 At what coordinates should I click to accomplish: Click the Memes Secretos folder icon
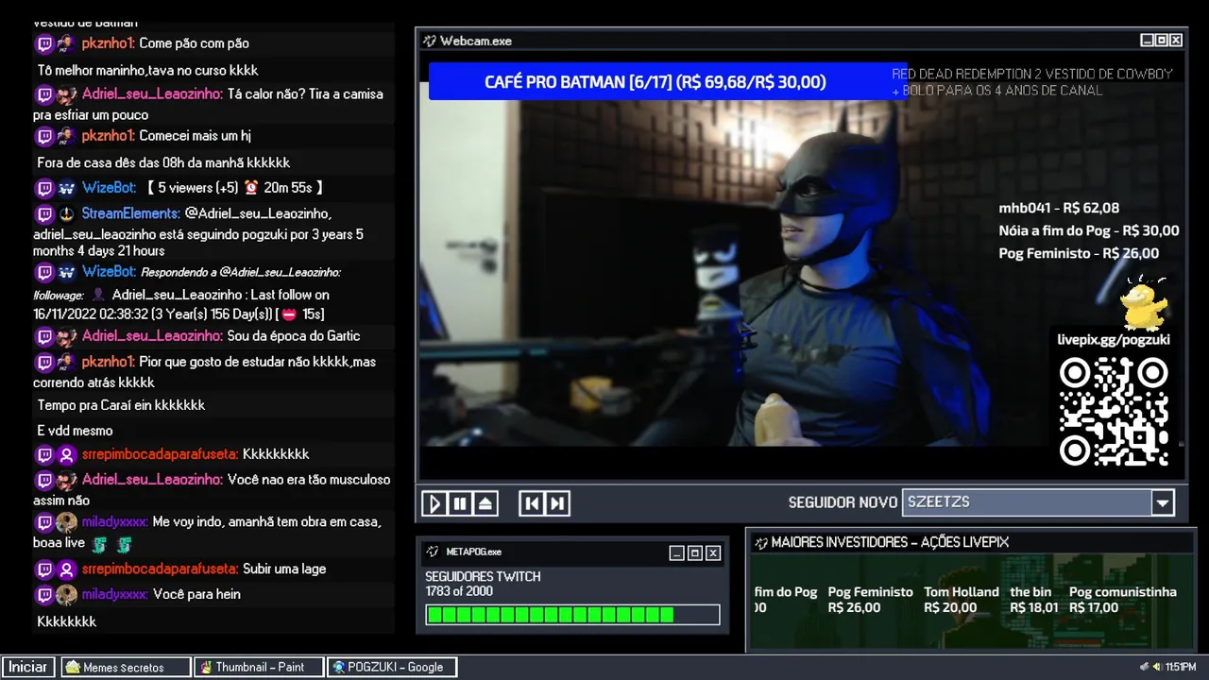[x=72, y=667]
